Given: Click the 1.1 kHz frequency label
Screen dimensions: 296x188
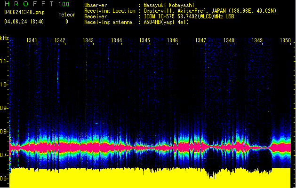Looking at the screenshot, I should pos(4,61).
